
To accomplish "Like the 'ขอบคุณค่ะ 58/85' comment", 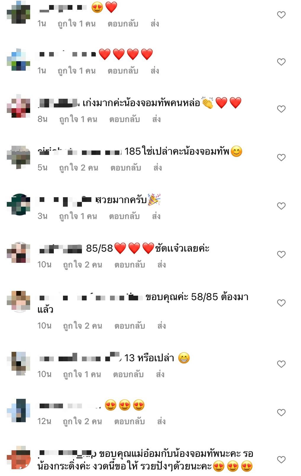I will [x=281, y=303].
